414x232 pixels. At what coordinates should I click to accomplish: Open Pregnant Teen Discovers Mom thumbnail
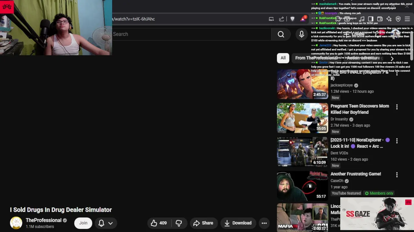tap(302, 118)
